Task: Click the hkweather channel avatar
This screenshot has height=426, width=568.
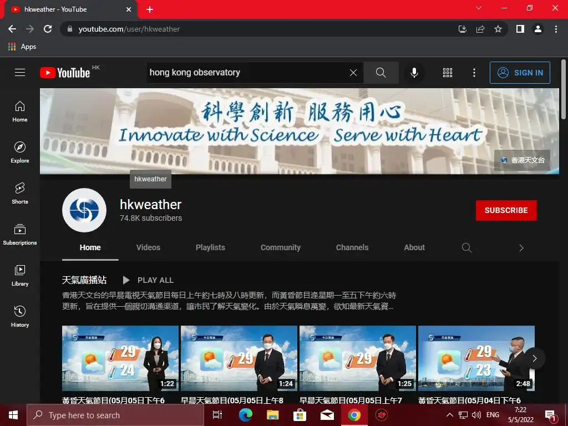Action: coord(84,210)
